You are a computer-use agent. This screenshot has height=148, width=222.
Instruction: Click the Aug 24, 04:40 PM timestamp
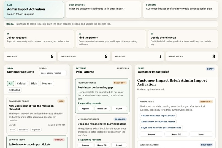pyautogui.click(x=56, y=125)
